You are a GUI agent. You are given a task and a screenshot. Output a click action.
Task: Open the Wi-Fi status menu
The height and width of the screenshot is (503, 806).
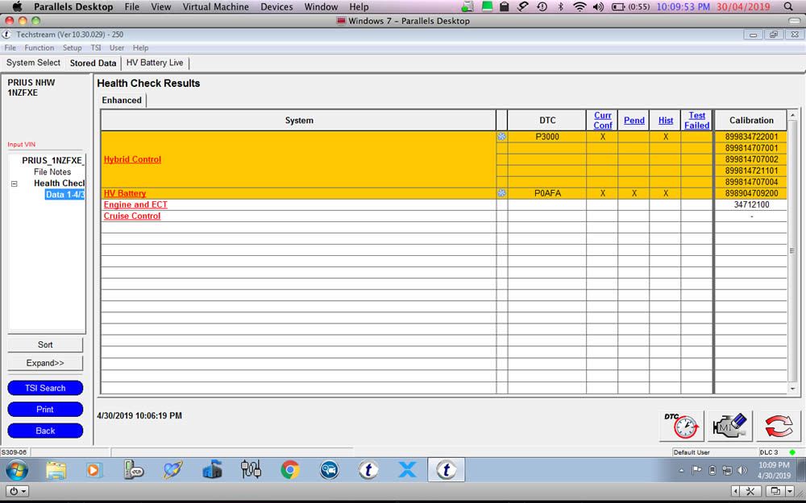click(x=580, y=6)
